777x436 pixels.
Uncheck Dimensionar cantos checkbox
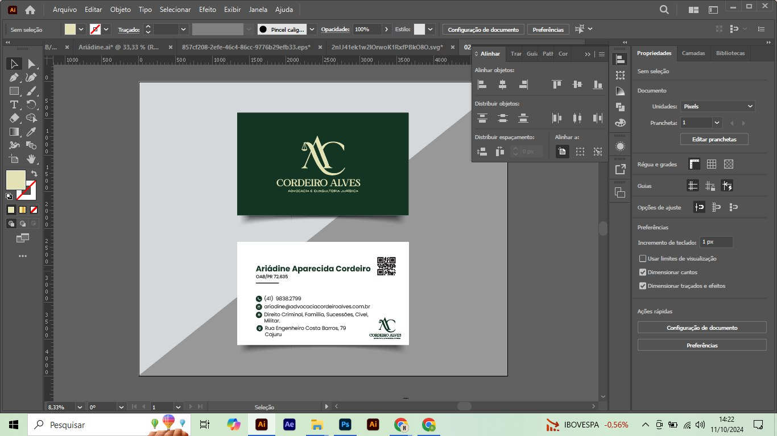[643, 272]
